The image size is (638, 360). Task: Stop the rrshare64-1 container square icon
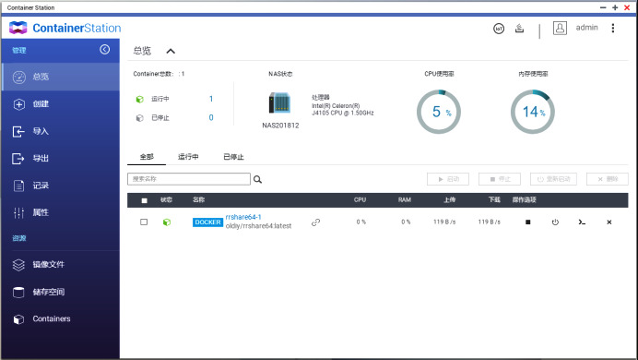(x=527, y=222)
